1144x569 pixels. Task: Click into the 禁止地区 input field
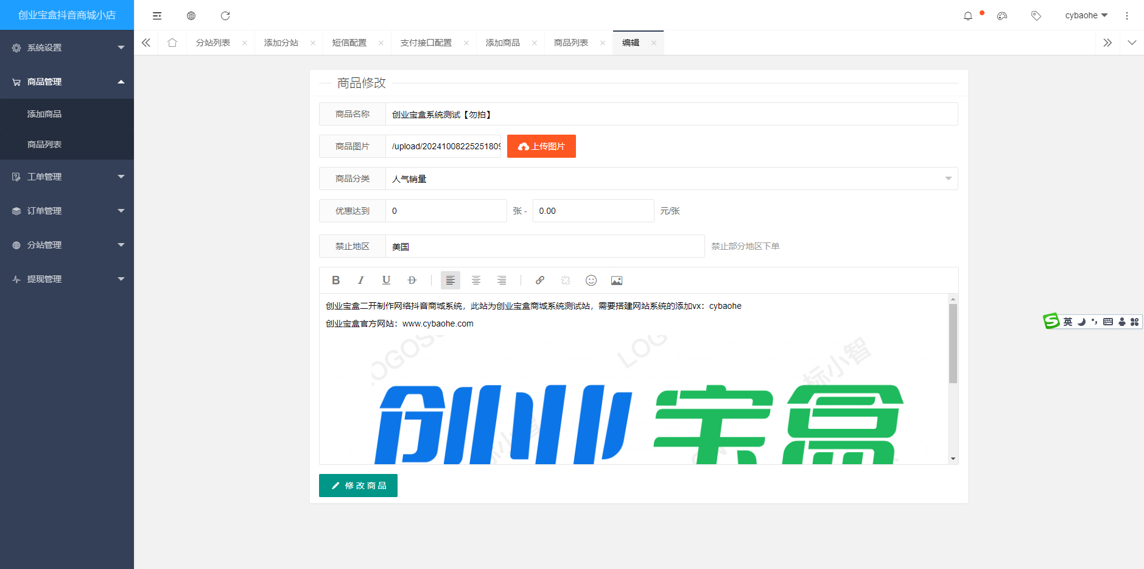[x=545, y=246]
